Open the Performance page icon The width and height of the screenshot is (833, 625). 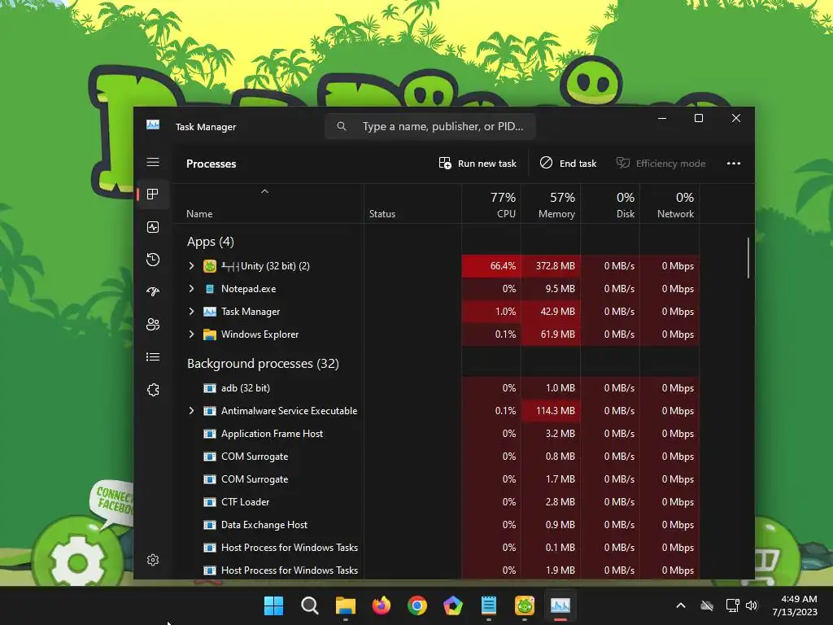coord(153,228)
